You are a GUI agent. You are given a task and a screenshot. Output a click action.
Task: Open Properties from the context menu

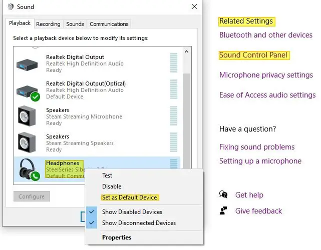point(117,237)
